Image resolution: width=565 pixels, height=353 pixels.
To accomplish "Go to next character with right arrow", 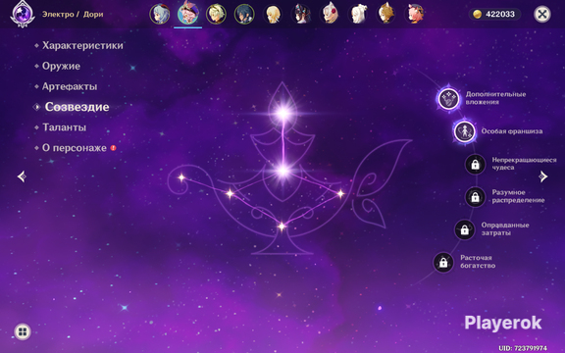I will point(543,176).
